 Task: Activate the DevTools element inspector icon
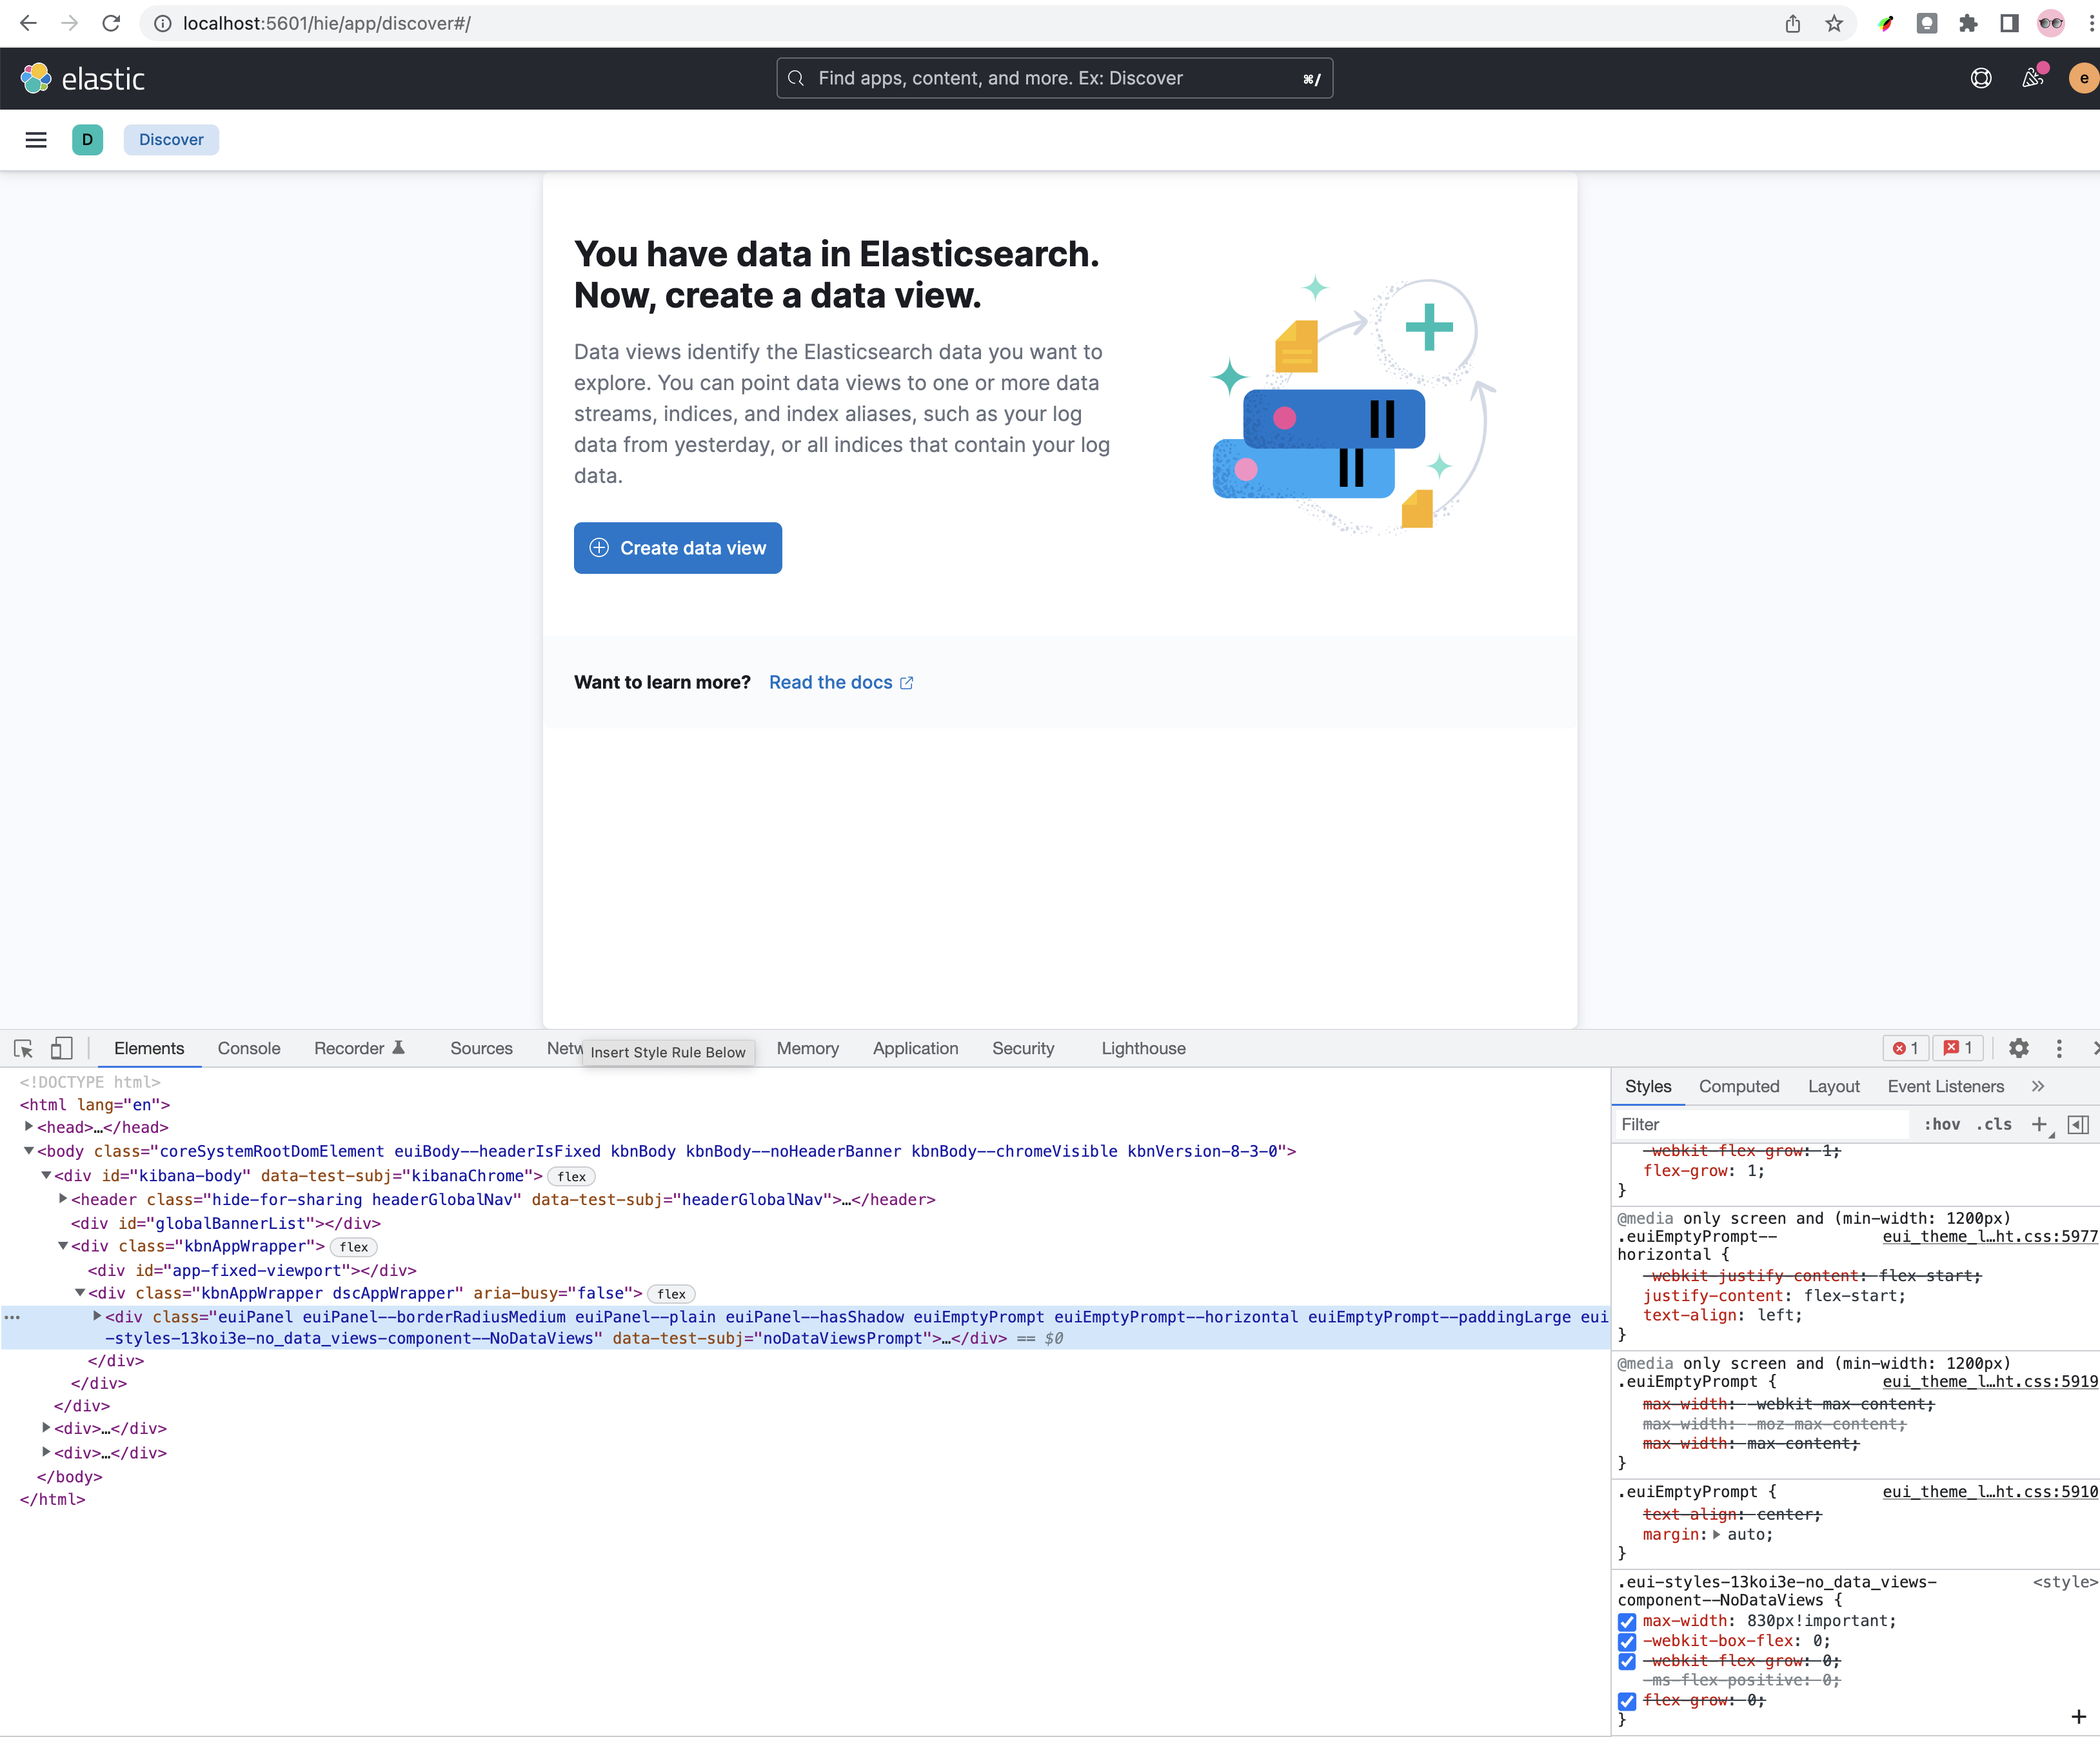click(x=24, y=1048)
